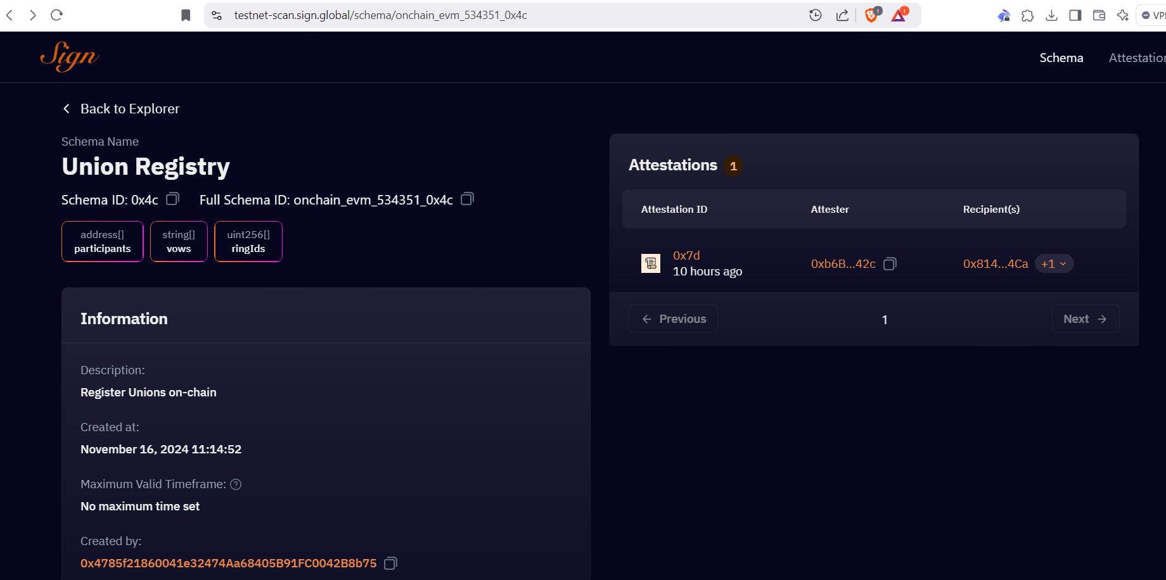
Task: Click the Next page button
Action: (x=1086, y=318)
